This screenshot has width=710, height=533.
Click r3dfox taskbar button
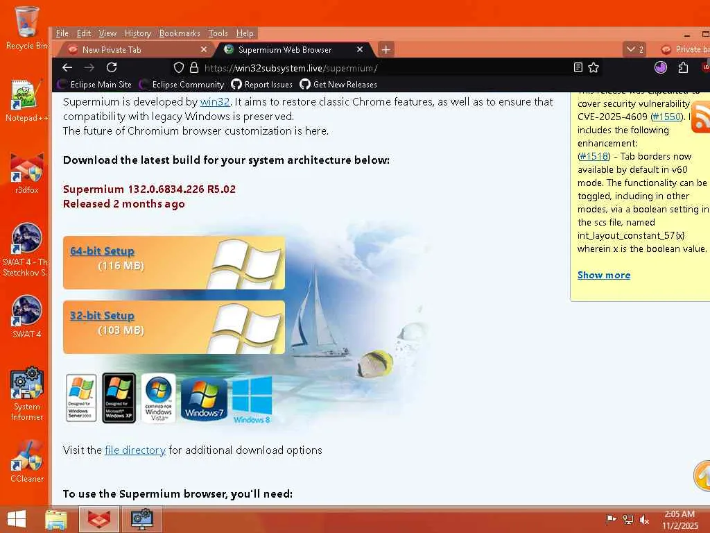tap(99, 519)
